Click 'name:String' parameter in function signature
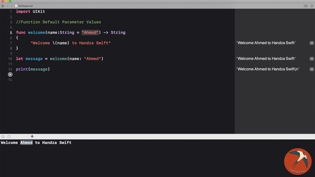The image size is (315, 177). pyautogui.click(x=61, y=32)
